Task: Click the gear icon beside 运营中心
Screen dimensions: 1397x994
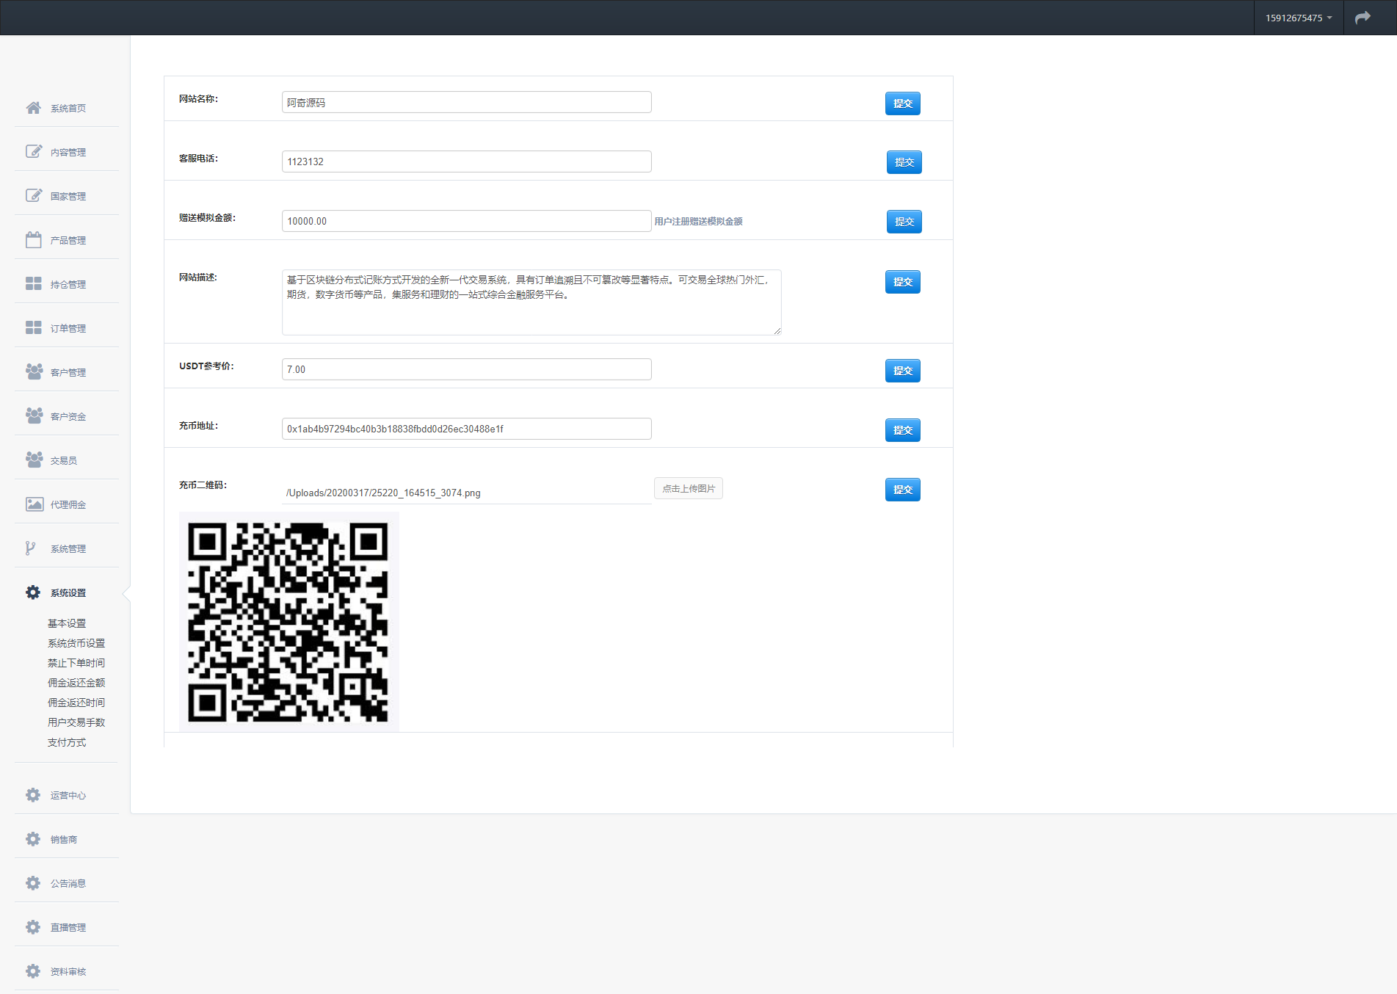Action: point(33,795)
